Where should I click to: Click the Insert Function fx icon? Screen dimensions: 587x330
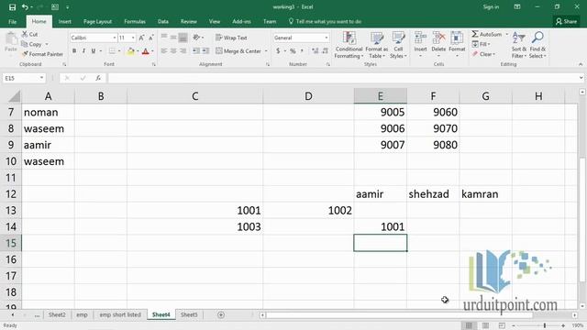pyautogui.click(x=98, y=78)
